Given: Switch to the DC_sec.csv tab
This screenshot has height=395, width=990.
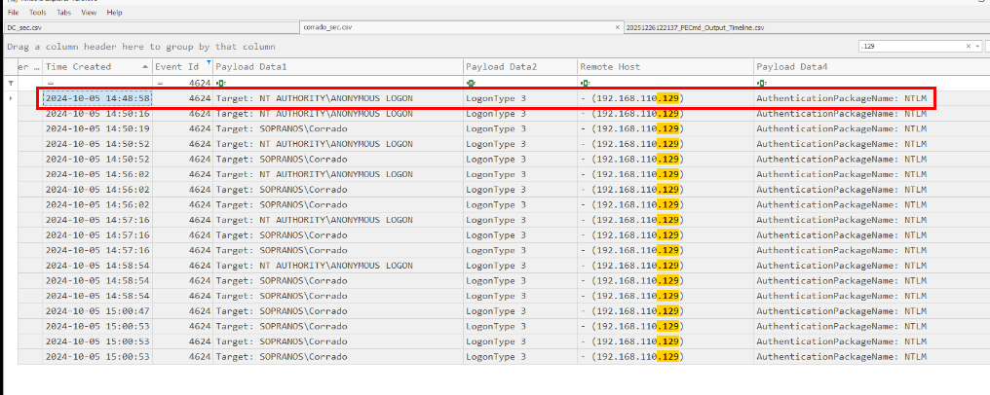Looking at the screenshot, I should 24,27.
